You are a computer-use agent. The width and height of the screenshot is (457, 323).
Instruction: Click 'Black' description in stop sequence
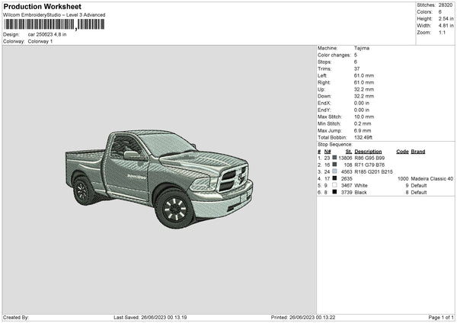[360, 193]
